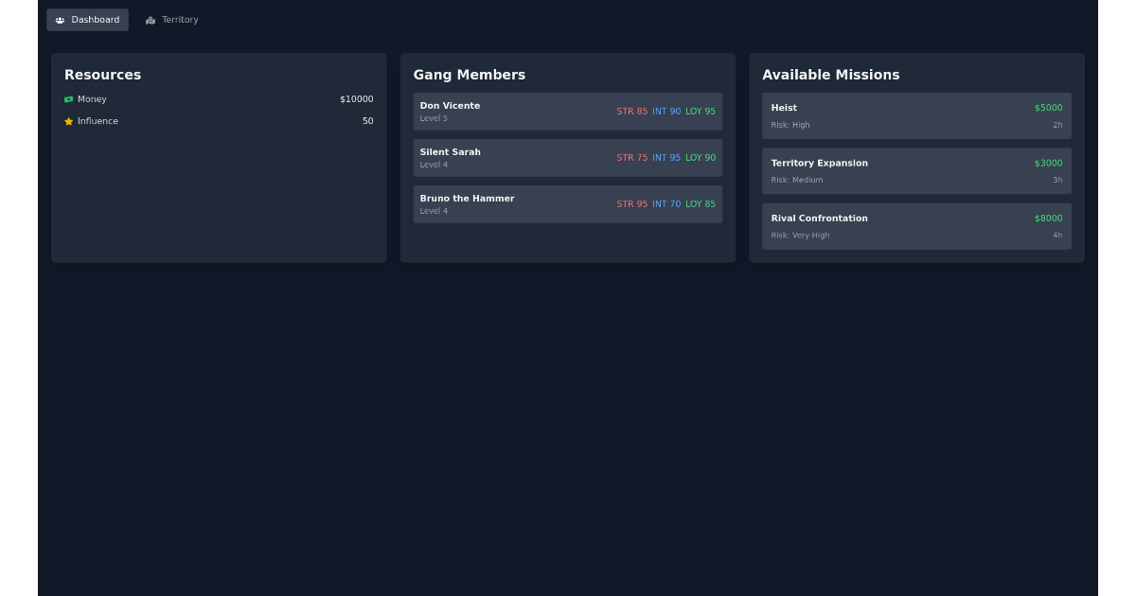Click the LOY 90 stat for Silent Sarah
Image resolution: width=1136 pixels, height=596 pixels.
coord(701,157)
